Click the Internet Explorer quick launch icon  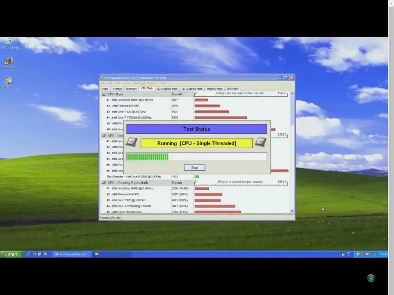[28, 254]
